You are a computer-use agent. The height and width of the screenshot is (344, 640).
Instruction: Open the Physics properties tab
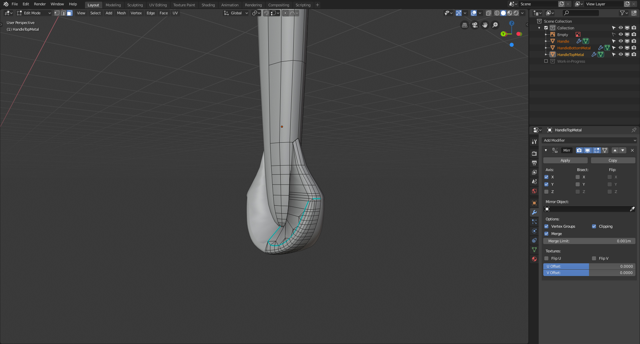[534, 231]
